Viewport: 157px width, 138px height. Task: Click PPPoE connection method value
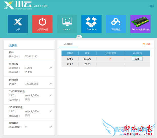(29, 72)
